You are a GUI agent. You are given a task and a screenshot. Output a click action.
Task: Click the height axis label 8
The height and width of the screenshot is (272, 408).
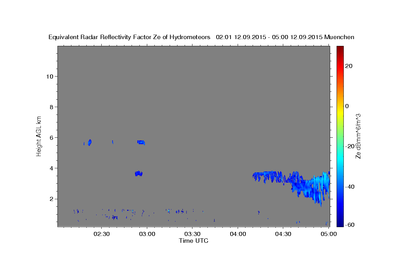[x=51, y=107]
